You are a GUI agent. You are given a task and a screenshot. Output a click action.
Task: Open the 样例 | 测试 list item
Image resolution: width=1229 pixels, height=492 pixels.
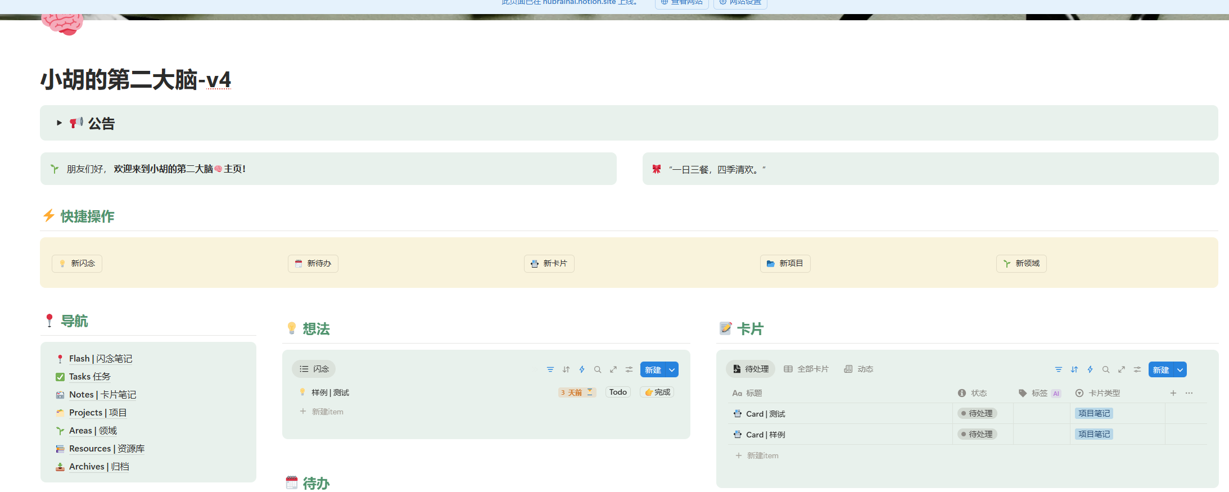coord(331,392)
